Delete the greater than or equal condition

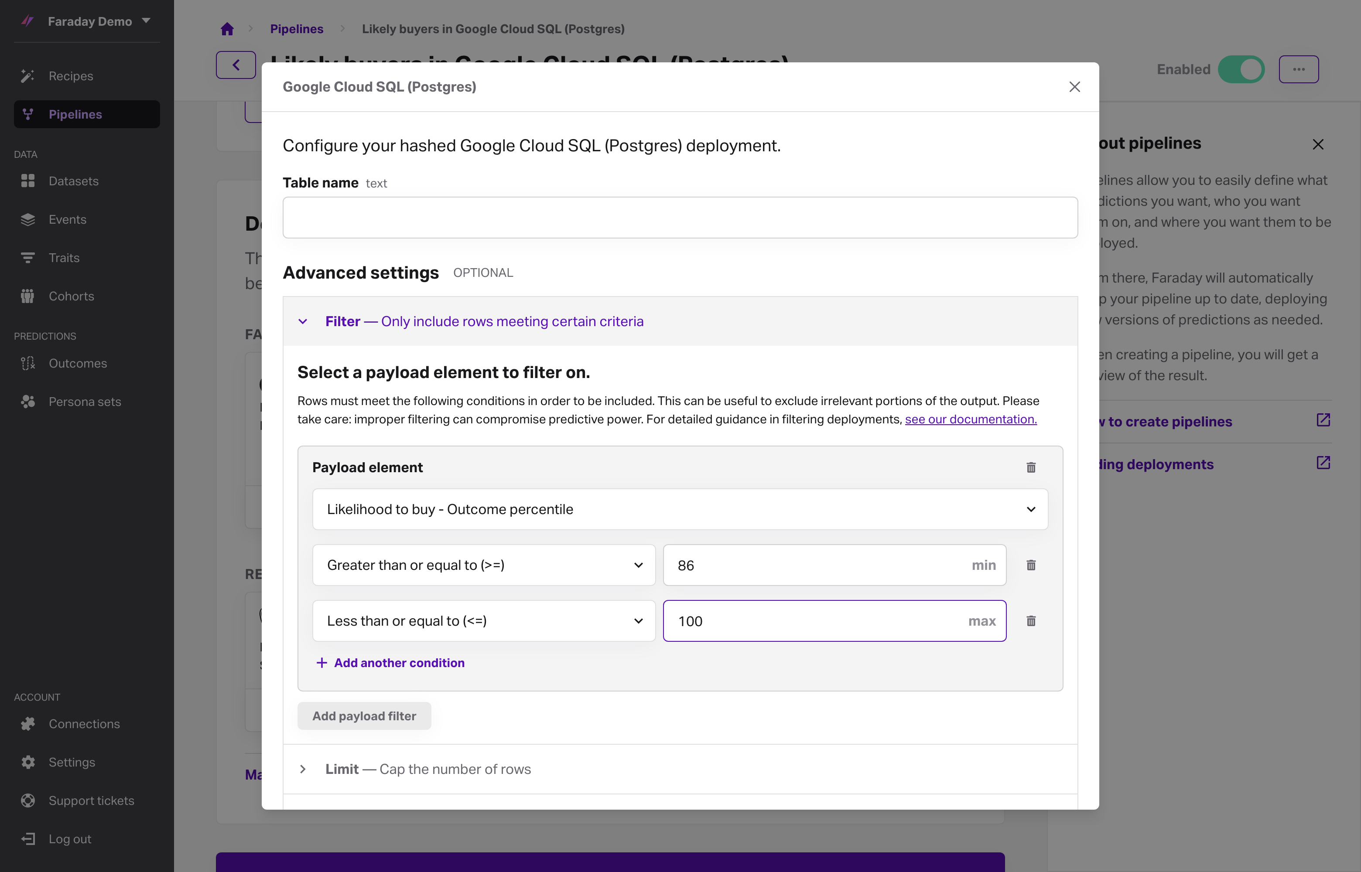pos(1031,565)
